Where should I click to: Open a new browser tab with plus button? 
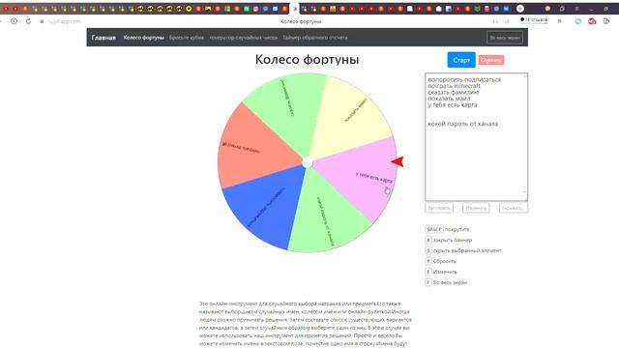[x=520, y=9]
